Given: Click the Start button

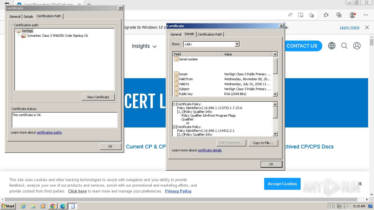Looking at the screenshot, I should [x=8, y=206].
